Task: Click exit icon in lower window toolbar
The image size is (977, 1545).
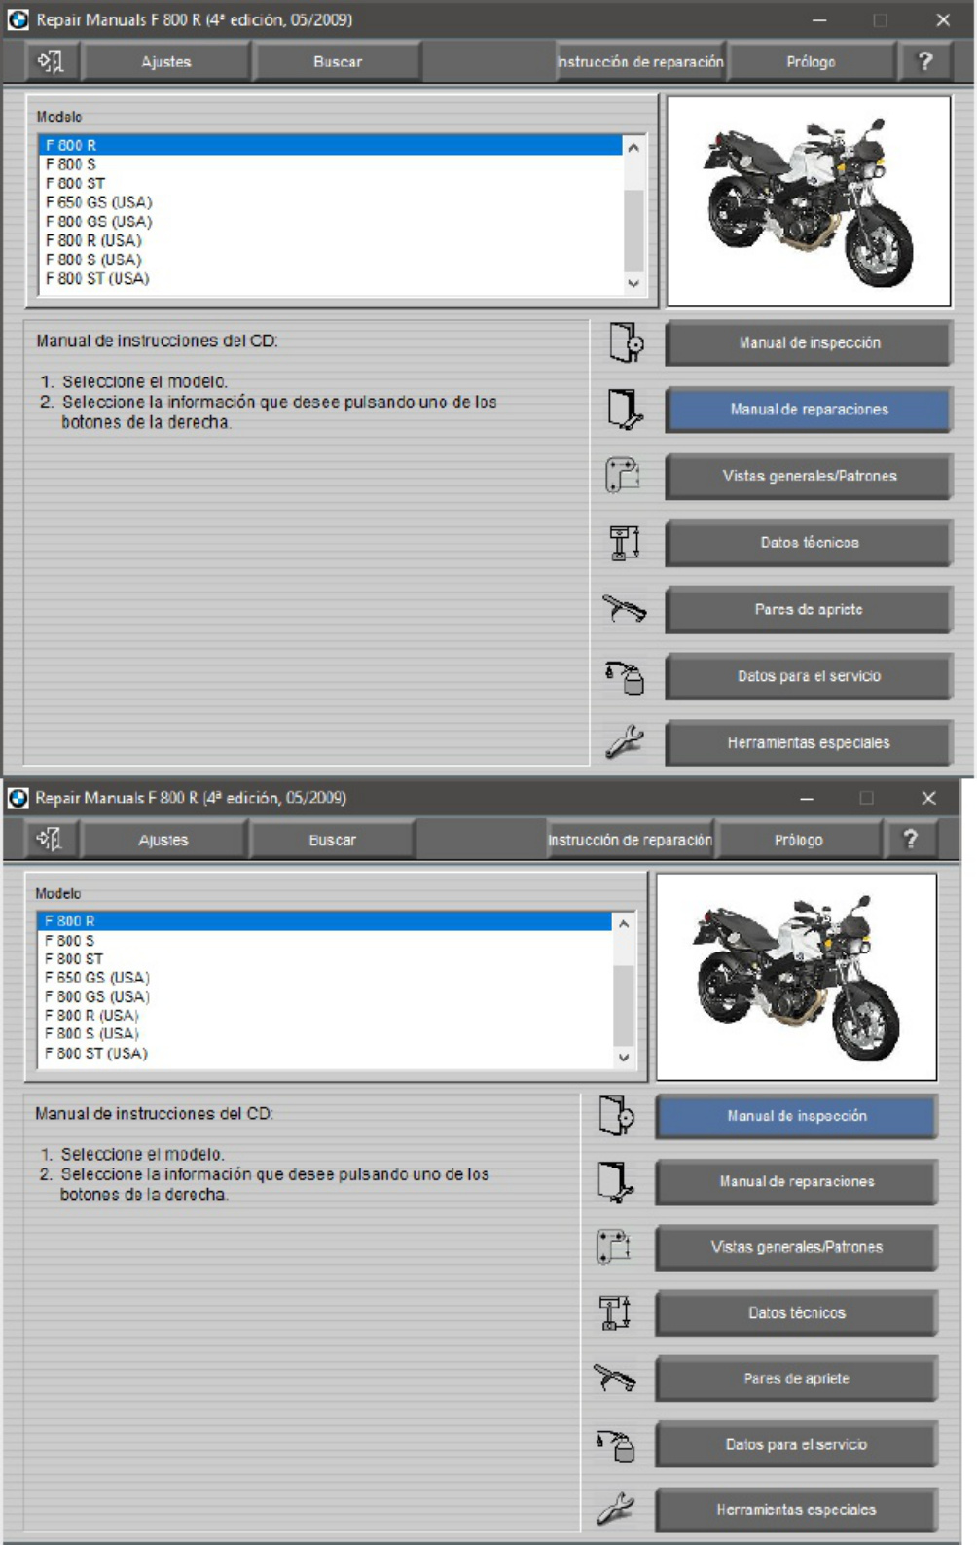Action: point(49,839)
